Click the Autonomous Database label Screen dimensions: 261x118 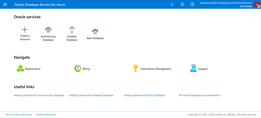(48, 38)
